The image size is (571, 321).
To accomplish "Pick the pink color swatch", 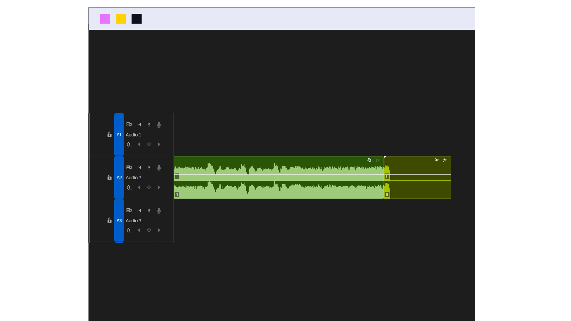I will click(105, 19).
